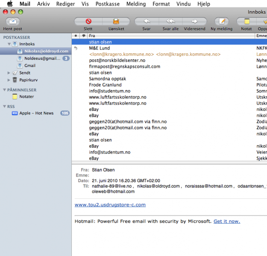Collapse the Innboks tree
The width and height of the screenshot is (267, 256).
click(9, 44)
